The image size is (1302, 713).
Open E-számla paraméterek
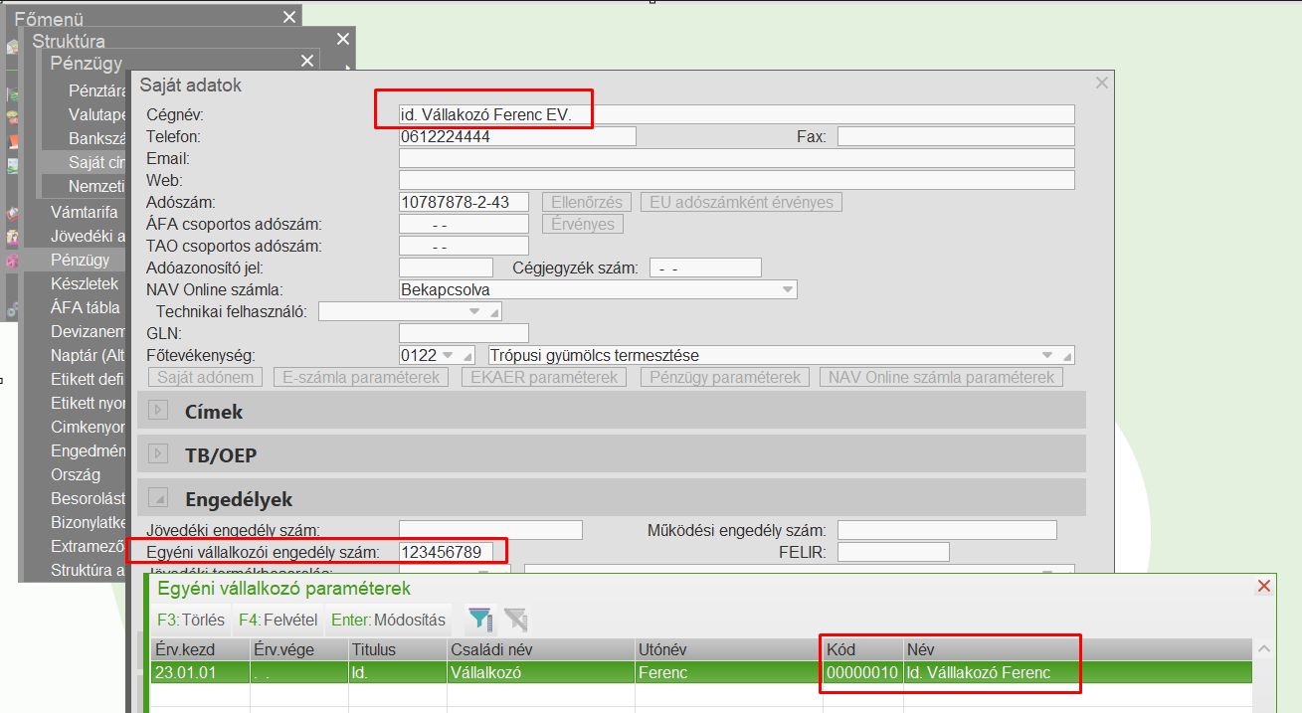point(361,377)
